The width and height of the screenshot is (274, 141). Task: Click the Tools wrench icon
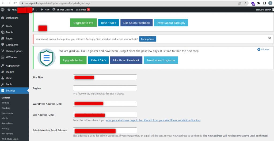tap(3, 84)
